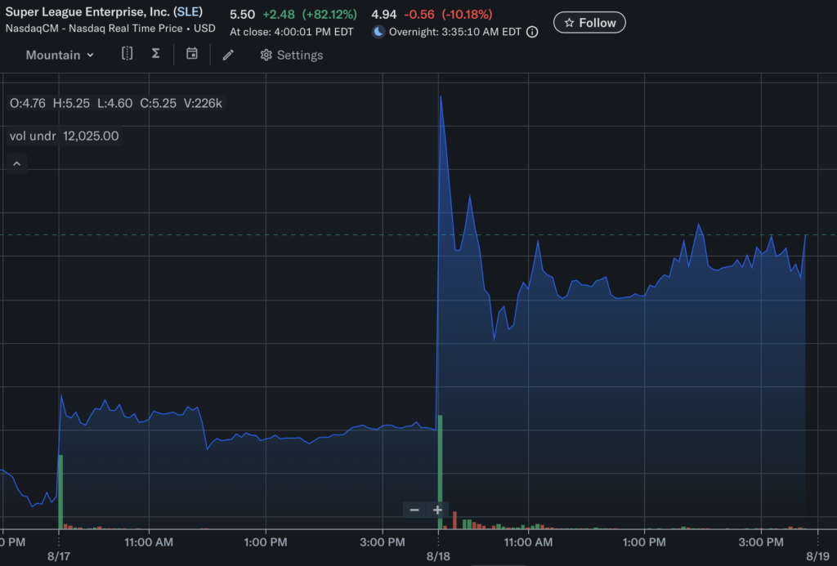Click the 11:00 AM label under 8/18
Viewport: 837px width, 566px height.
528,542
